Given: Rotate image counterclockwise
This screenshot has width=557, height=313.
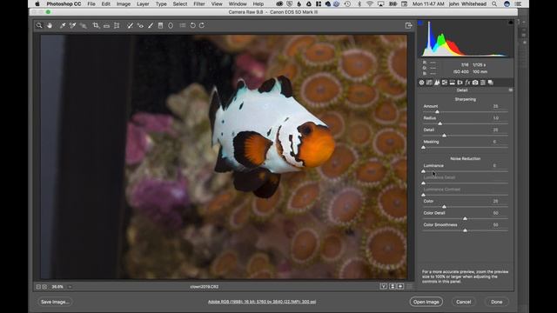Looking at the screenshot, I should [x=192, y=25].
